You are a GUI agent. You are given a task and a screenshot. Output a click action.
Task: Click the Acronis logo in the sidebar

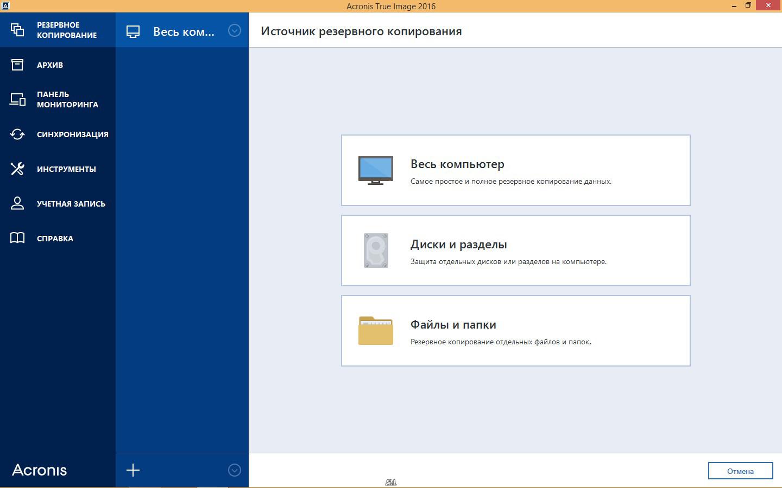click(40, 470)
